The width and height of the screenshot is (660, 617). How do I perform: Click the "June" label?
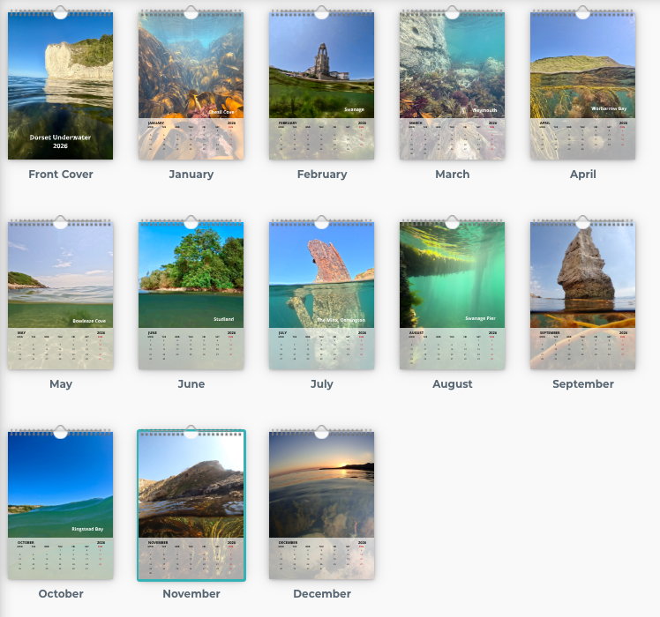click(x=191, y=384)
